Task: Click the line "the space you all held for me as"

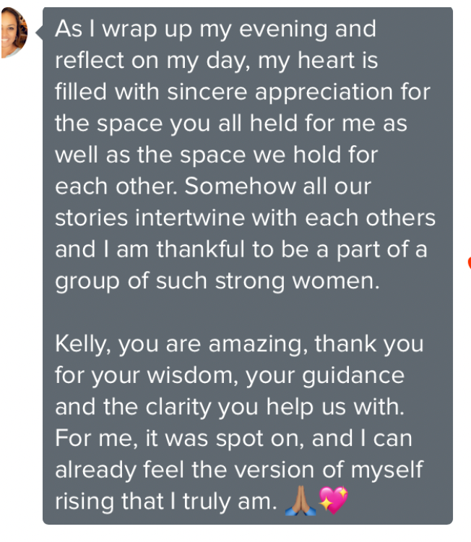Action: [231, 124]
